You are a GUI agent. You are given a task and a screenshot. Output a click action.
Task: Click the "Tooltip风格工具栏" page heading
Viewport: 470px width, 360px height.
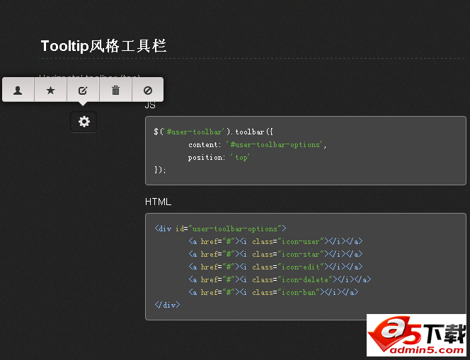(103, 46)
